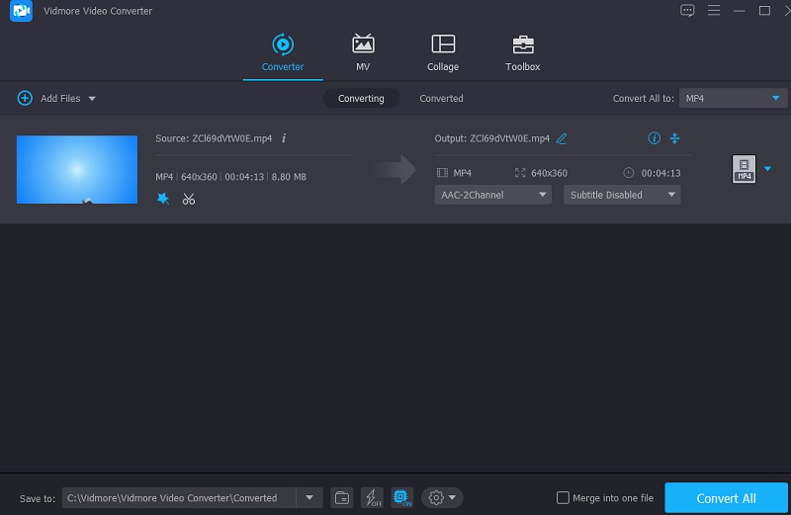Select the Converting tab
Screen dimensions: 791x515
pos(361,99)
